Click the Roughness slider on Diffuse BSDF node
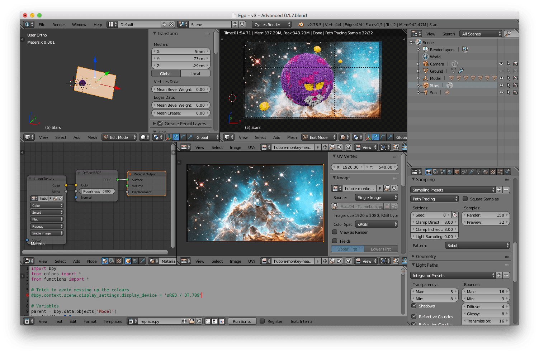Viewport: 539px width, 354px height. [97, 191]
